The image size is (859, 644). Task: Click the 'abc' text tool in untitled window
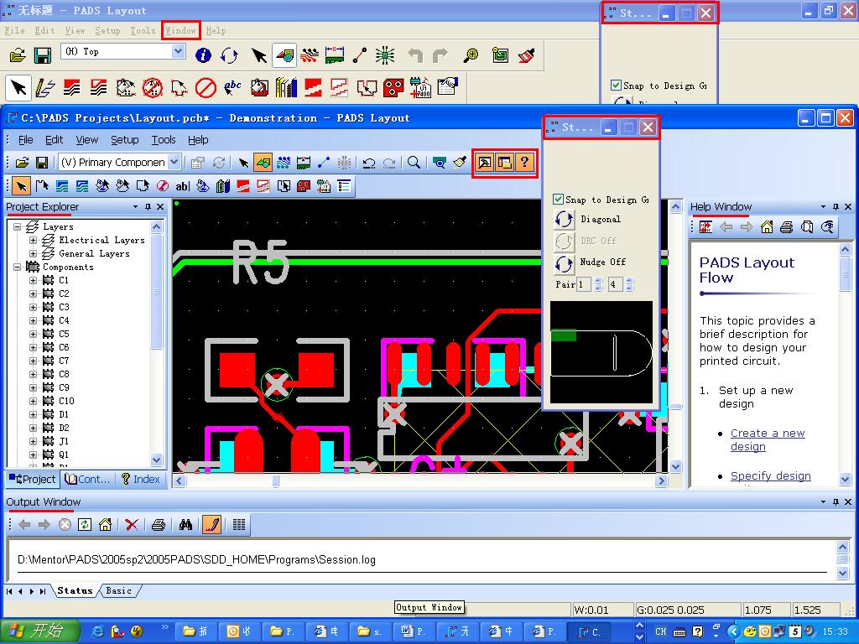tap(232, 87)
